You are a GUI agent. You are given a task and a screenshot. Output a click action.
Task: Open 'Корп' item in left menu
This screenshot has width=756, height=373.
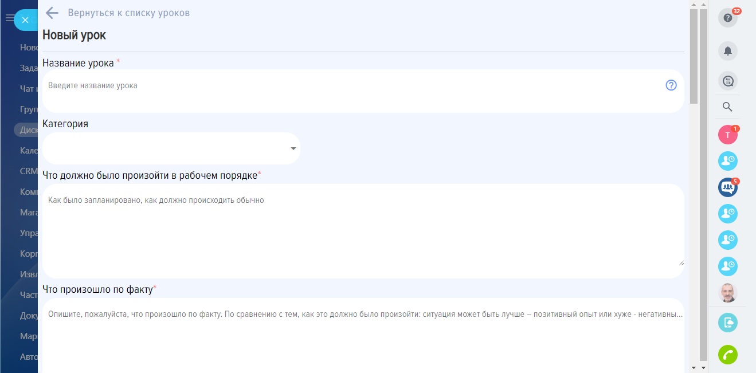29,253
